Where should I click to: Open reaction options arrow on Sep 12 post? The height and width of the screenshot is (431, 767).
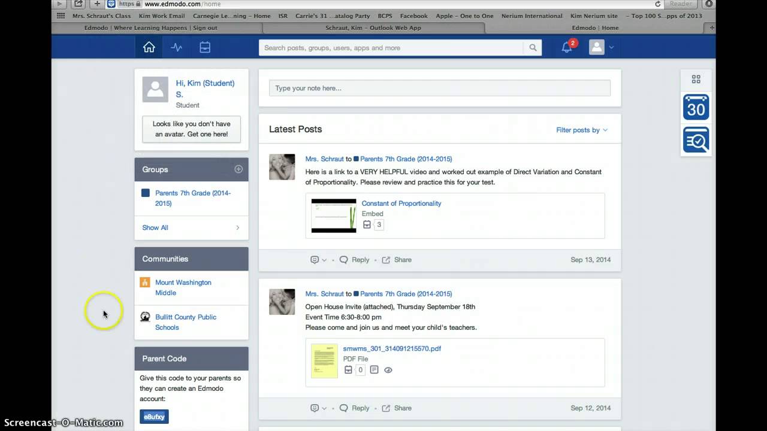point(324,409)
